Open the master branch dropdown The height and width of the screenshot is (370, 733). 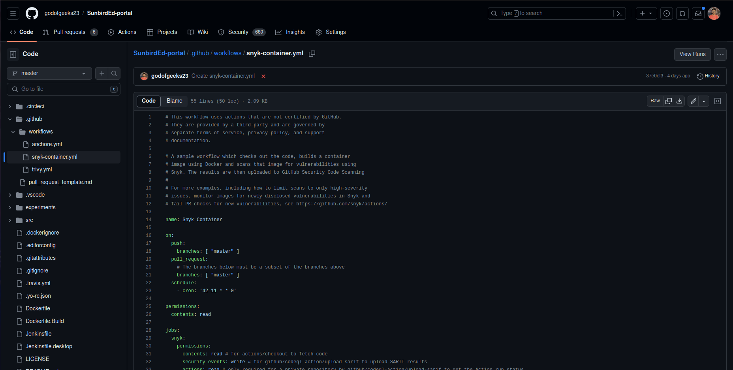point(49,73)
